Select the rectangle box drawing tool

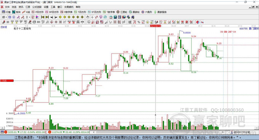pos(89,22)
